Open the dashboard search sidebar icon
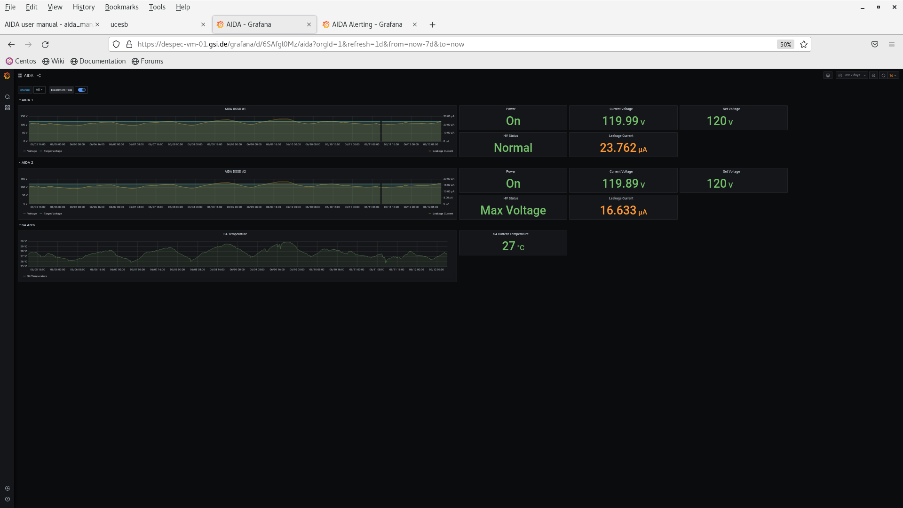 (8, 97)
